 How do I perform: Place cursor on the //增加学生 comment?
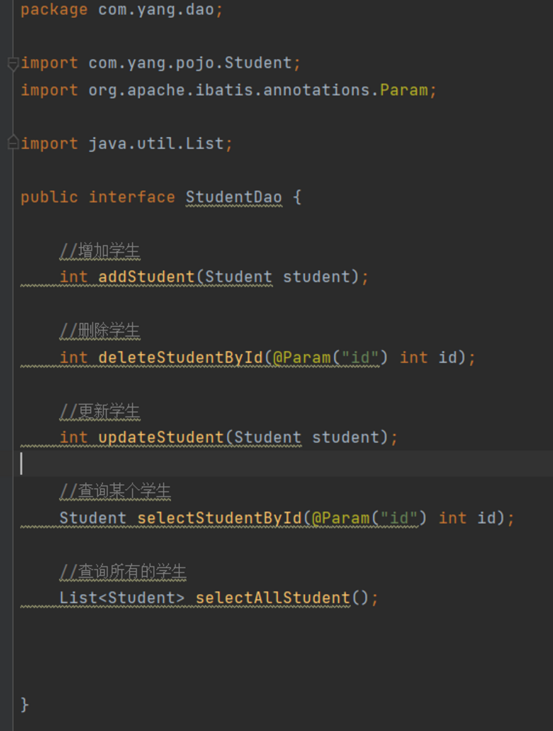click(x=100, y=251)
